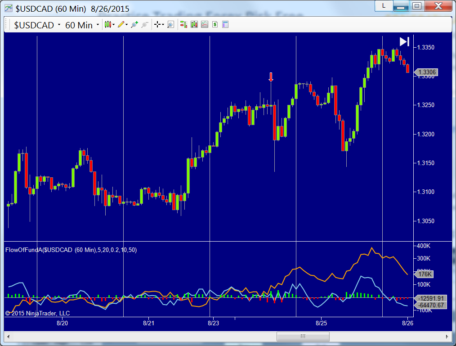The width and height of the screenshot is (456, 346).
Task: Click the L link button in titlebar
Action: pyautogui.click(x=383, y=6)
